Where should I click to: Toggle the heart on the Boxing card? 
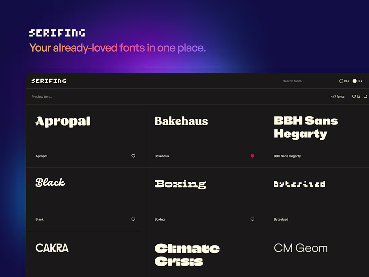pos(252,219)
